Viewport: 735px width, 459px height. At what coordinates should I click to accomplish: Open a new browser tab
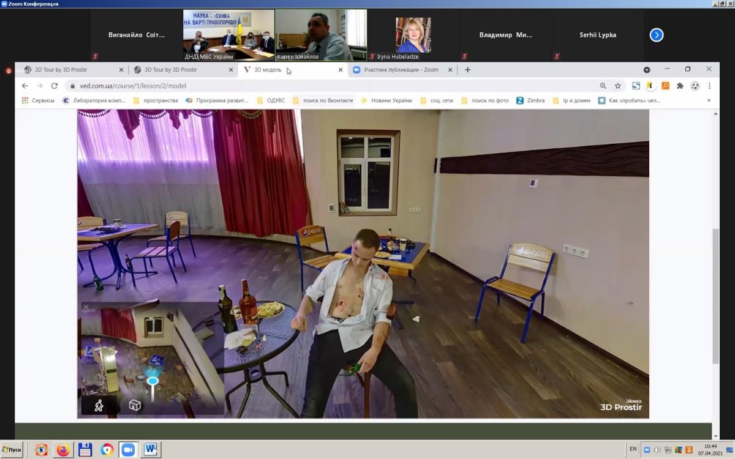[468, 70]
